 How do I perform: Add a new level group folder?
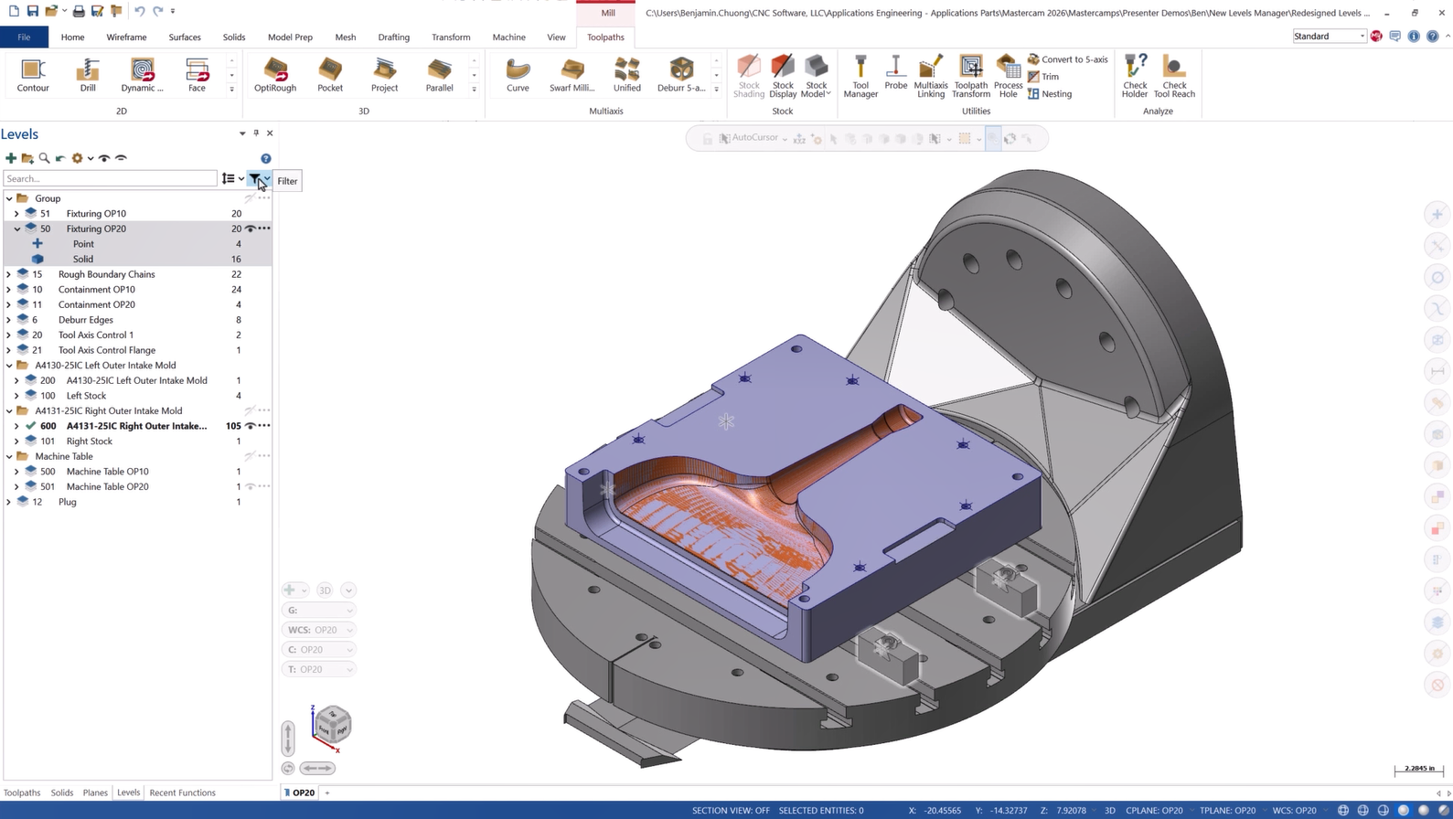[x=27, y=158]
